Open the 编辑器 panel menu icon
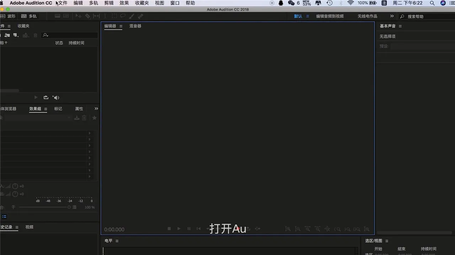The image size is (455, 255). [121, 26]
